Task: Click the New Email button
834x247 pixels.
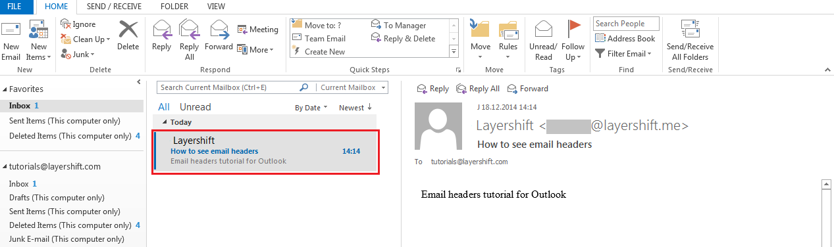Action: pos(11,41)
